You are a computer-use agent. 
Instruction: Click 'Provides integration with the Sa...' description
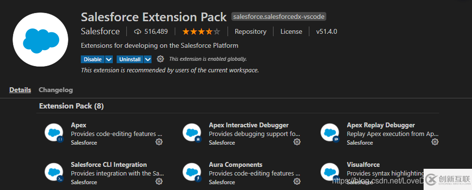coord(118,174)
